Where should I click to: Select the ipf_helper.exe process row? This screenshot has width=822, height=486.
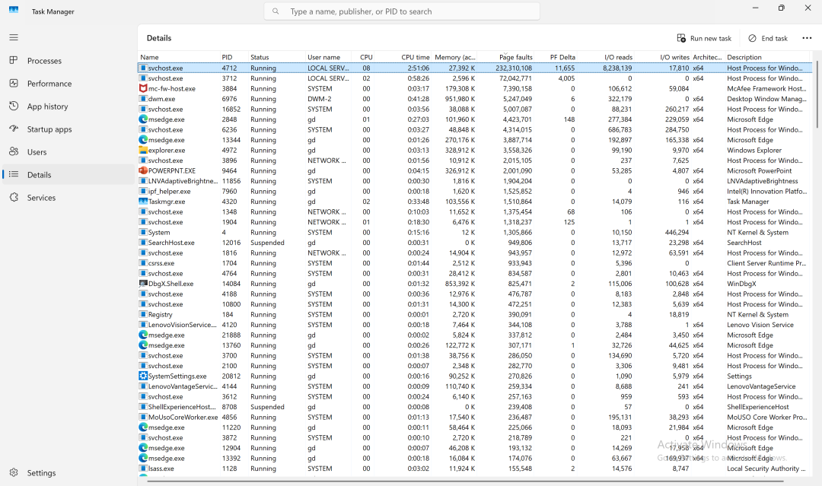point(475,191)
